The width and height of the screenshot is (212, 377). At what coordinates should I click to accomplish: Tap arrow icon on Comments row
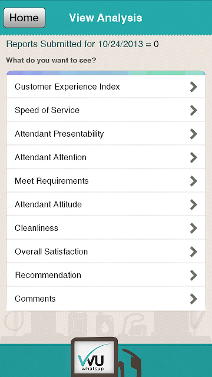tap(194, 299)
